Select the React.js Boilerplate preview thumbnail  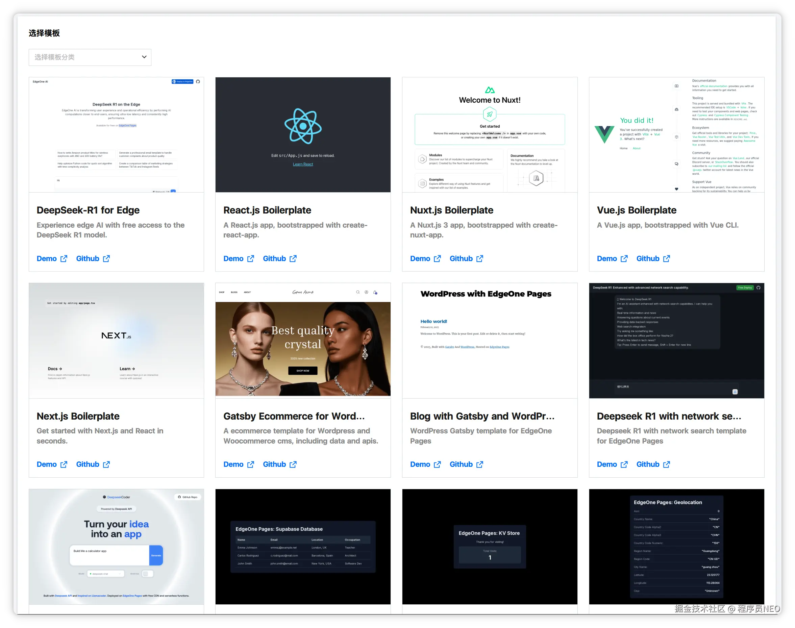click(x=303, y=134)
